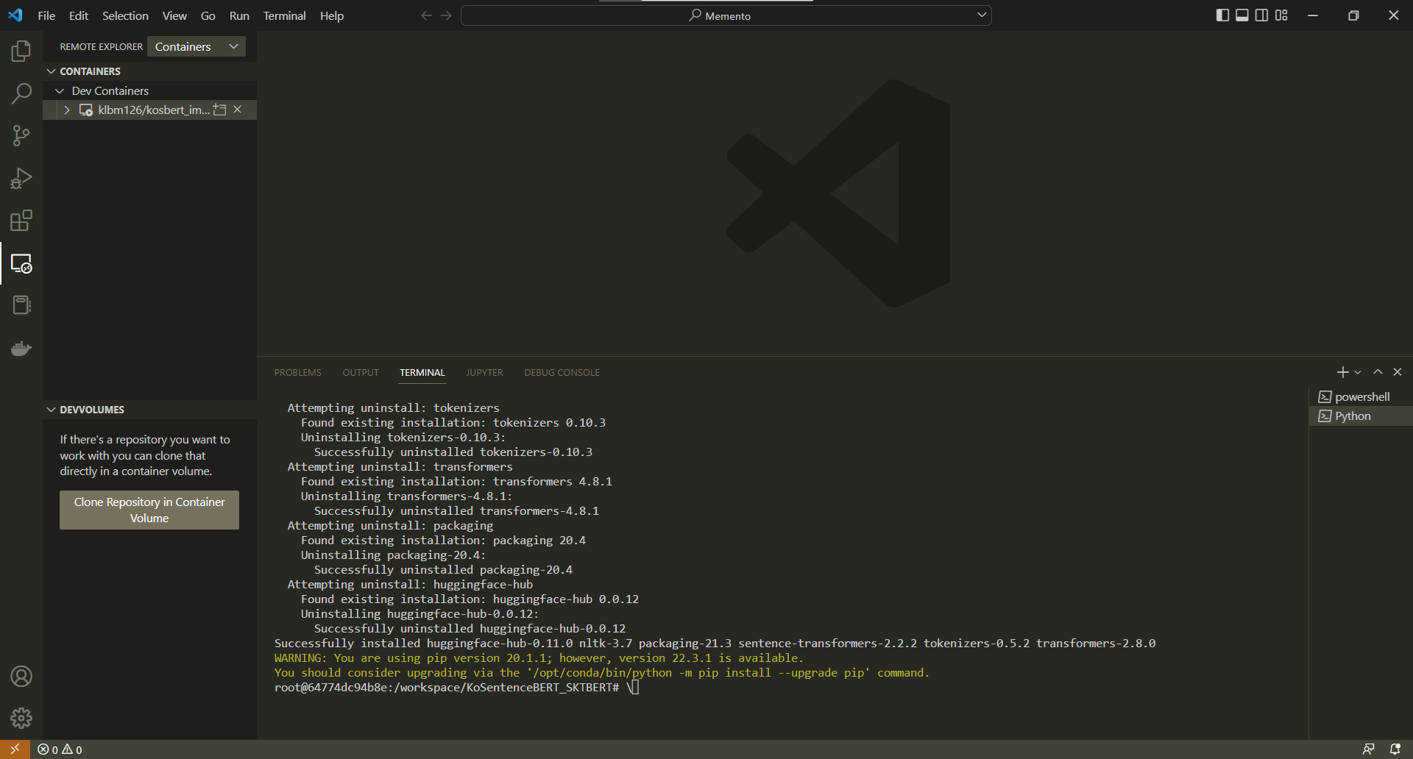Viewport: 1413px width, 759px height.
Task: Select Remote Explorer activity icon
Action: [x=21, y=263]
